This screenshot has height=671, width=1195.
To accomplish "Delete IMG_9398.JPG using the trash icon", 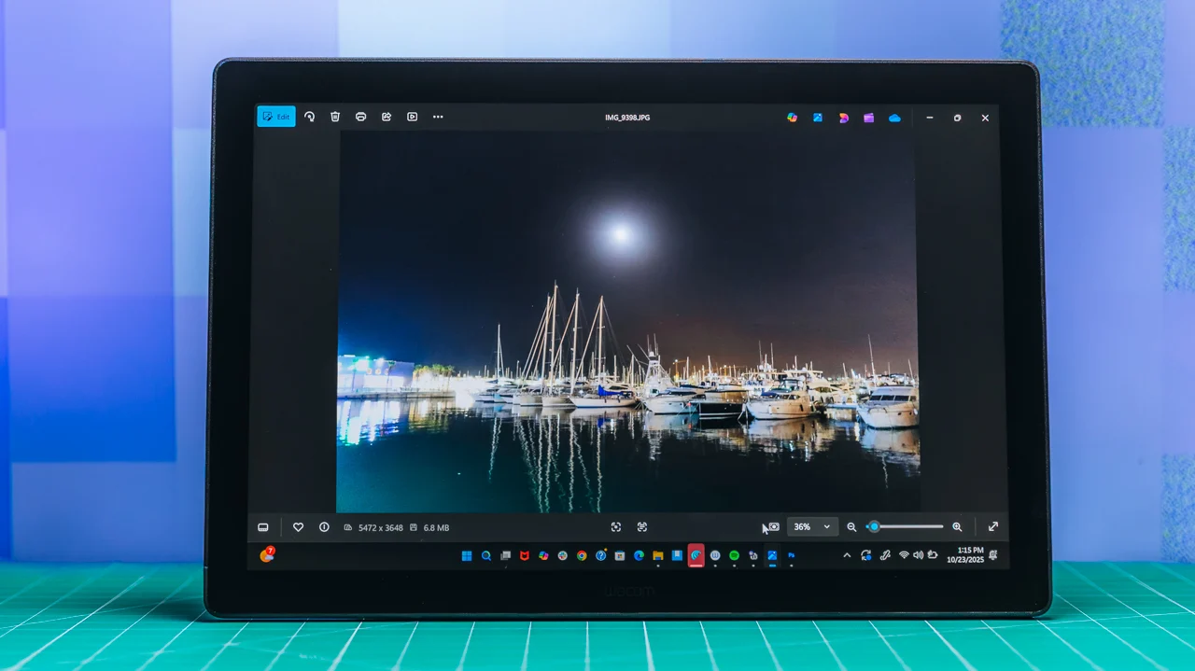I will coord(334,117).
